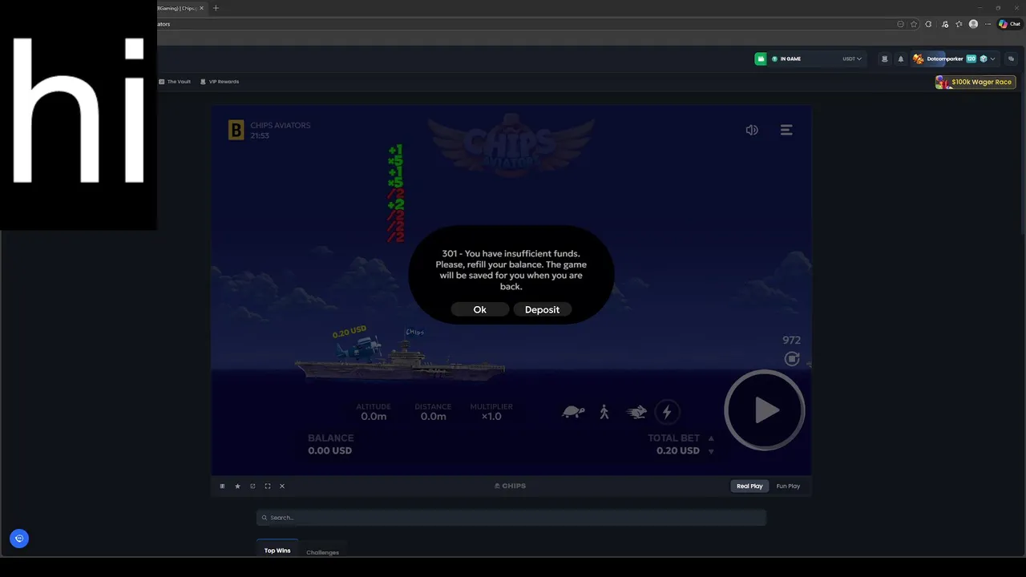The height and width of the screenshot is (577, 1026).
Task: Open browser favorites list icon
Action: pyautogui.click(x=959, y=24)
